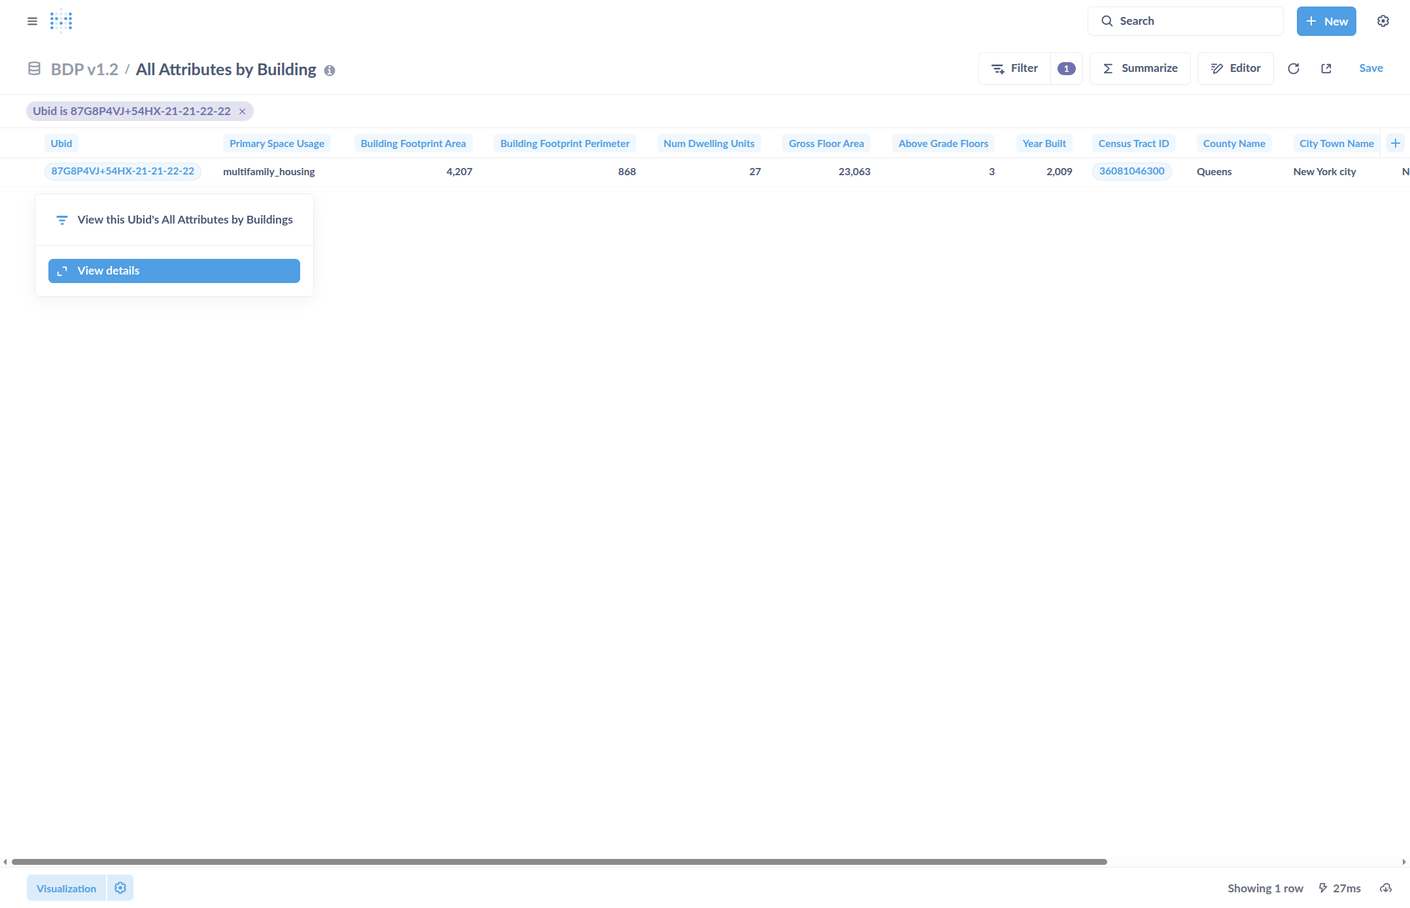1410x908 pixels.
Task: Open the navigation sidebar menu
Action: [31, 20]
